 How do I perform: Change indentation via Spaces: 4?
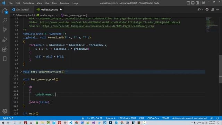click(110, 118)
